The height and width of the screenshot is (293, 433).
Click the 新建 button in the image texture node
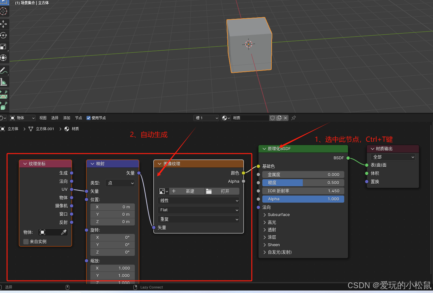point(190,191)
